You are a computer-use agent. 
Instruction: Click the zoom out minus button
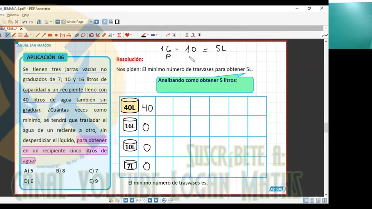pyautogui.click(x=58, y=22)
